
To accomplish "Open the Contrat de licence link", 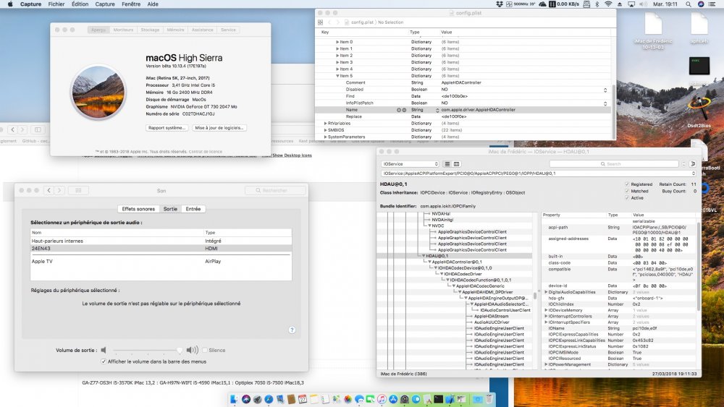I will pos(206,152).
